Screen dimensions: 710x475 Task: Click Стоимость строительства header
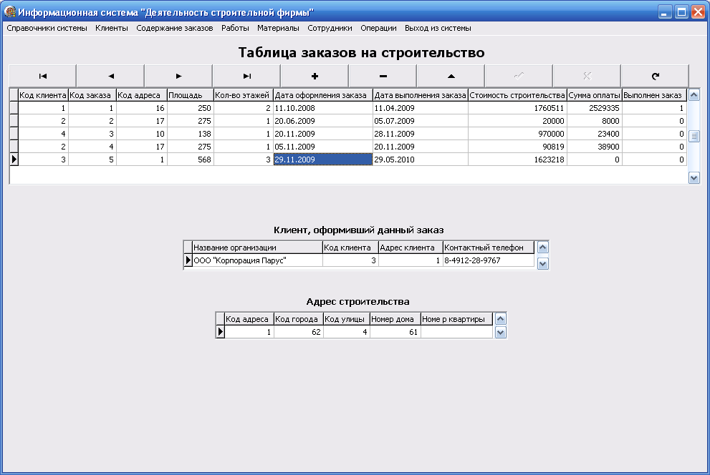coord(517,95)
